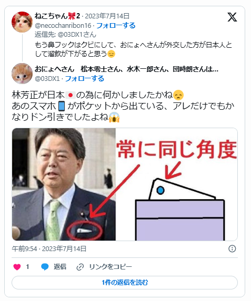
Task: Open the 午前9:54 timestamp link
Action: [49, 248]
